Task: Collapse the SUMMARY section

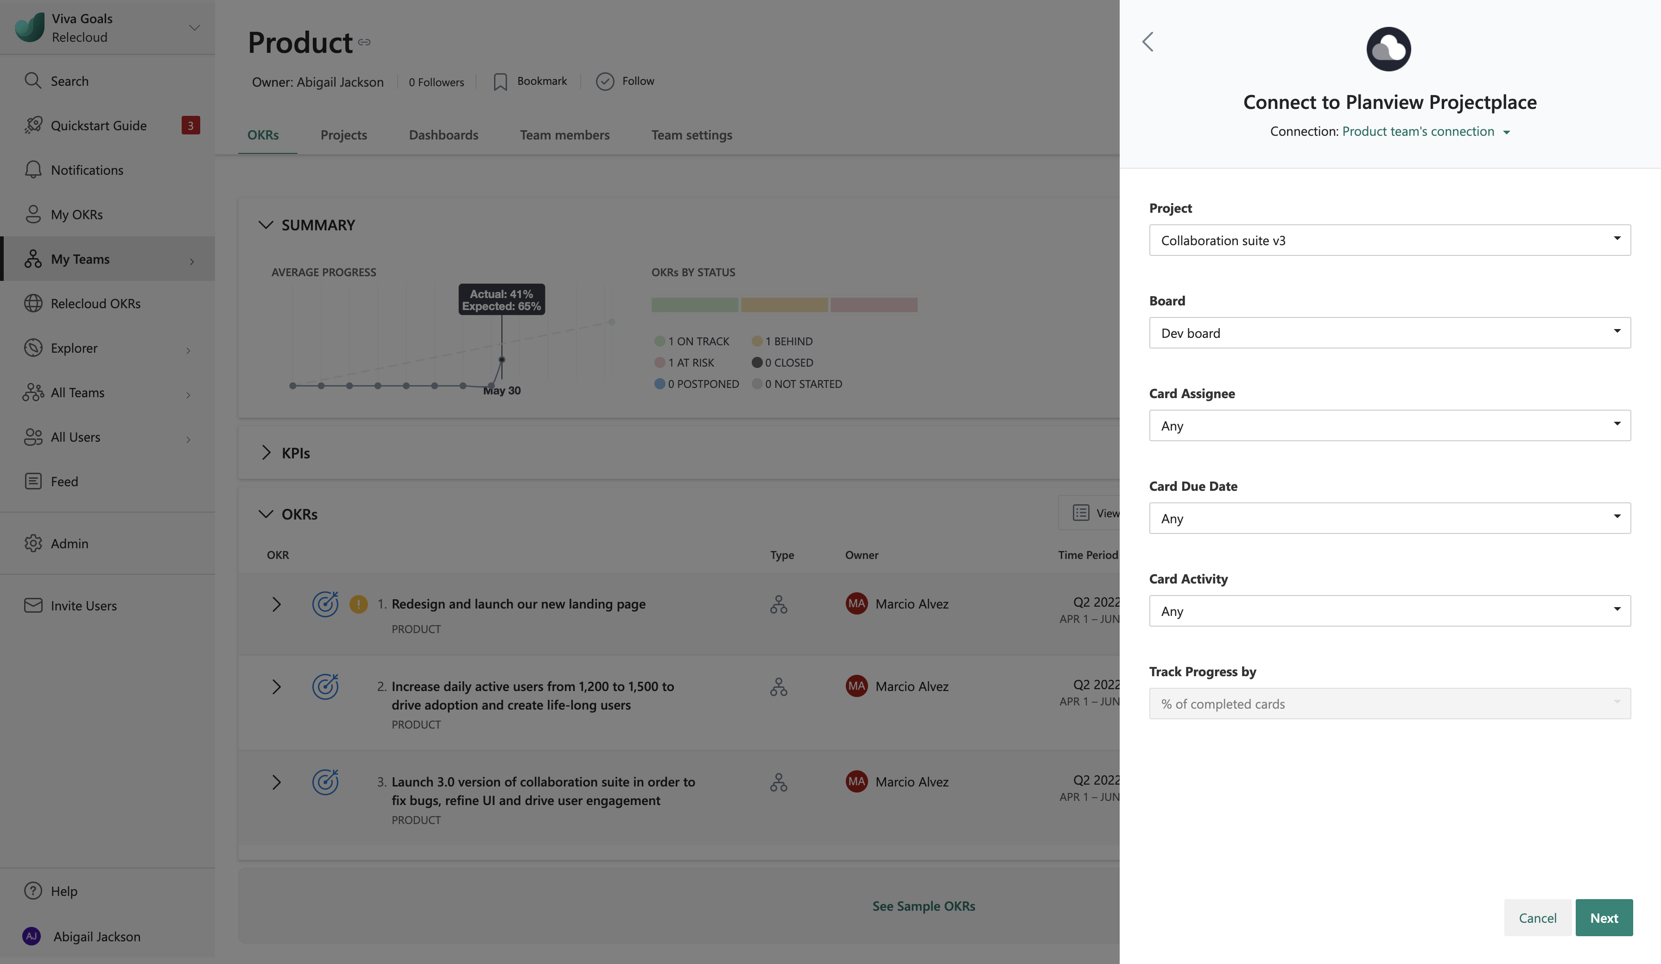Action: pos(266,225)
